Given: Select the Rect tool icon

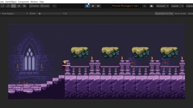Looking at the screenshot, I should (x=13, y=6).
